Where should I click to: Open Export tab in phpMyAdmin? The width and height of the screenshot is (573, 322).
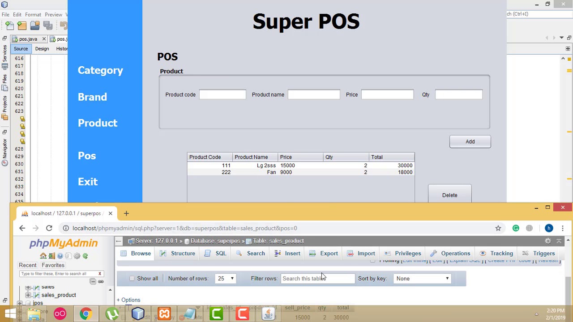pyautogui.click(x=324, y=254)
